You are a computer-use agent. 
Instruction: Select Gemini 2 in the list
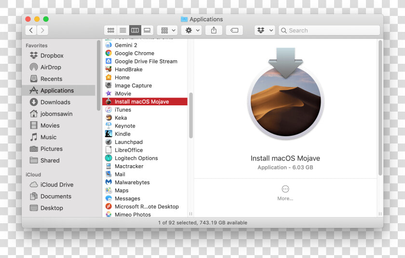click(x=145, y=45)
